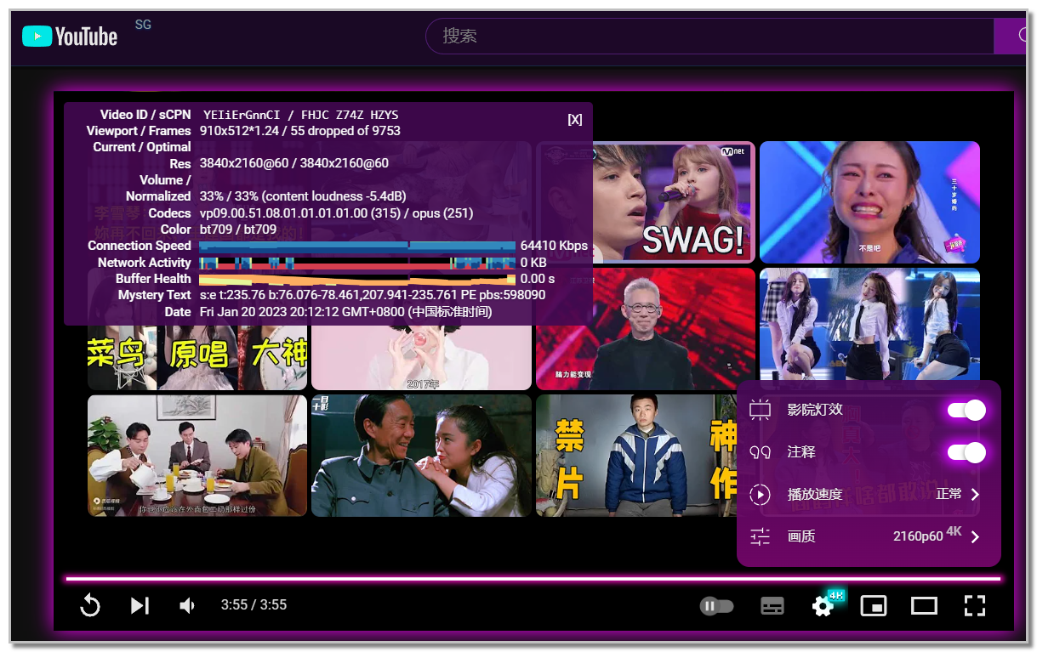Open the video in fullscreen
Image resolution: width=1037 pixels, height=652 pixels.
coord(975,606)
